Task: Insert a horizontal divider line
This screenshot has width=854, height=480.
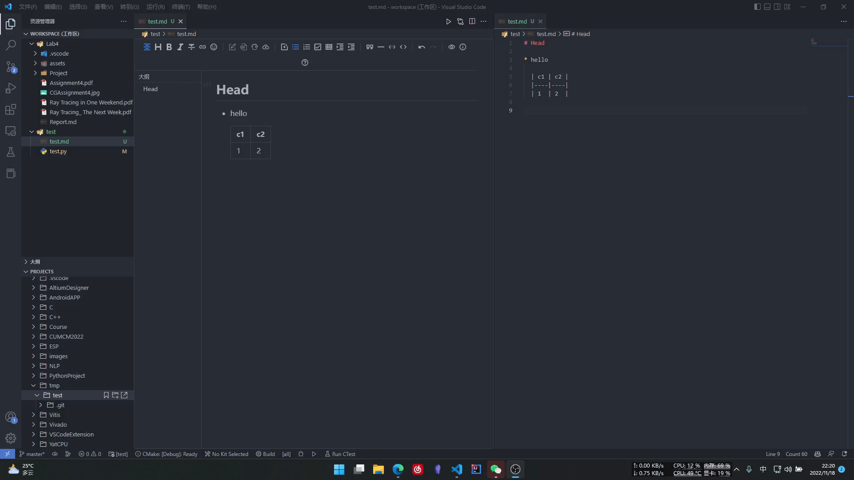Action: click(381, 47)
